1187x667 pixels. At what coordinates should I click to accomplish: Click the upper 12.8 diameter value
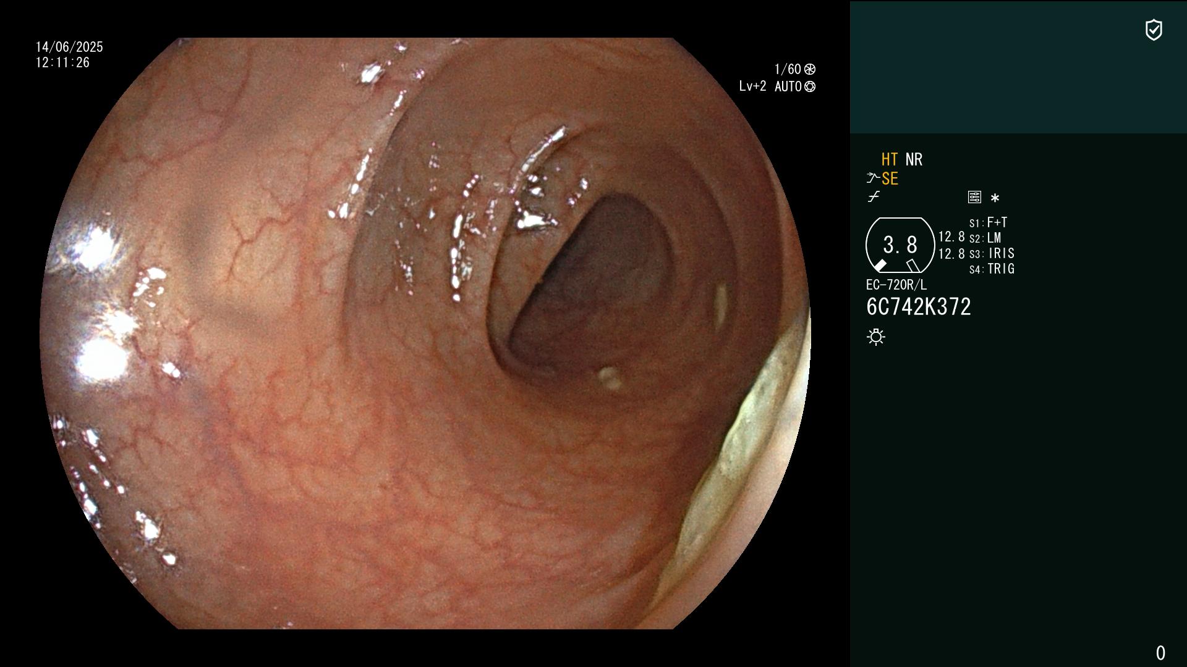point(951,237)
